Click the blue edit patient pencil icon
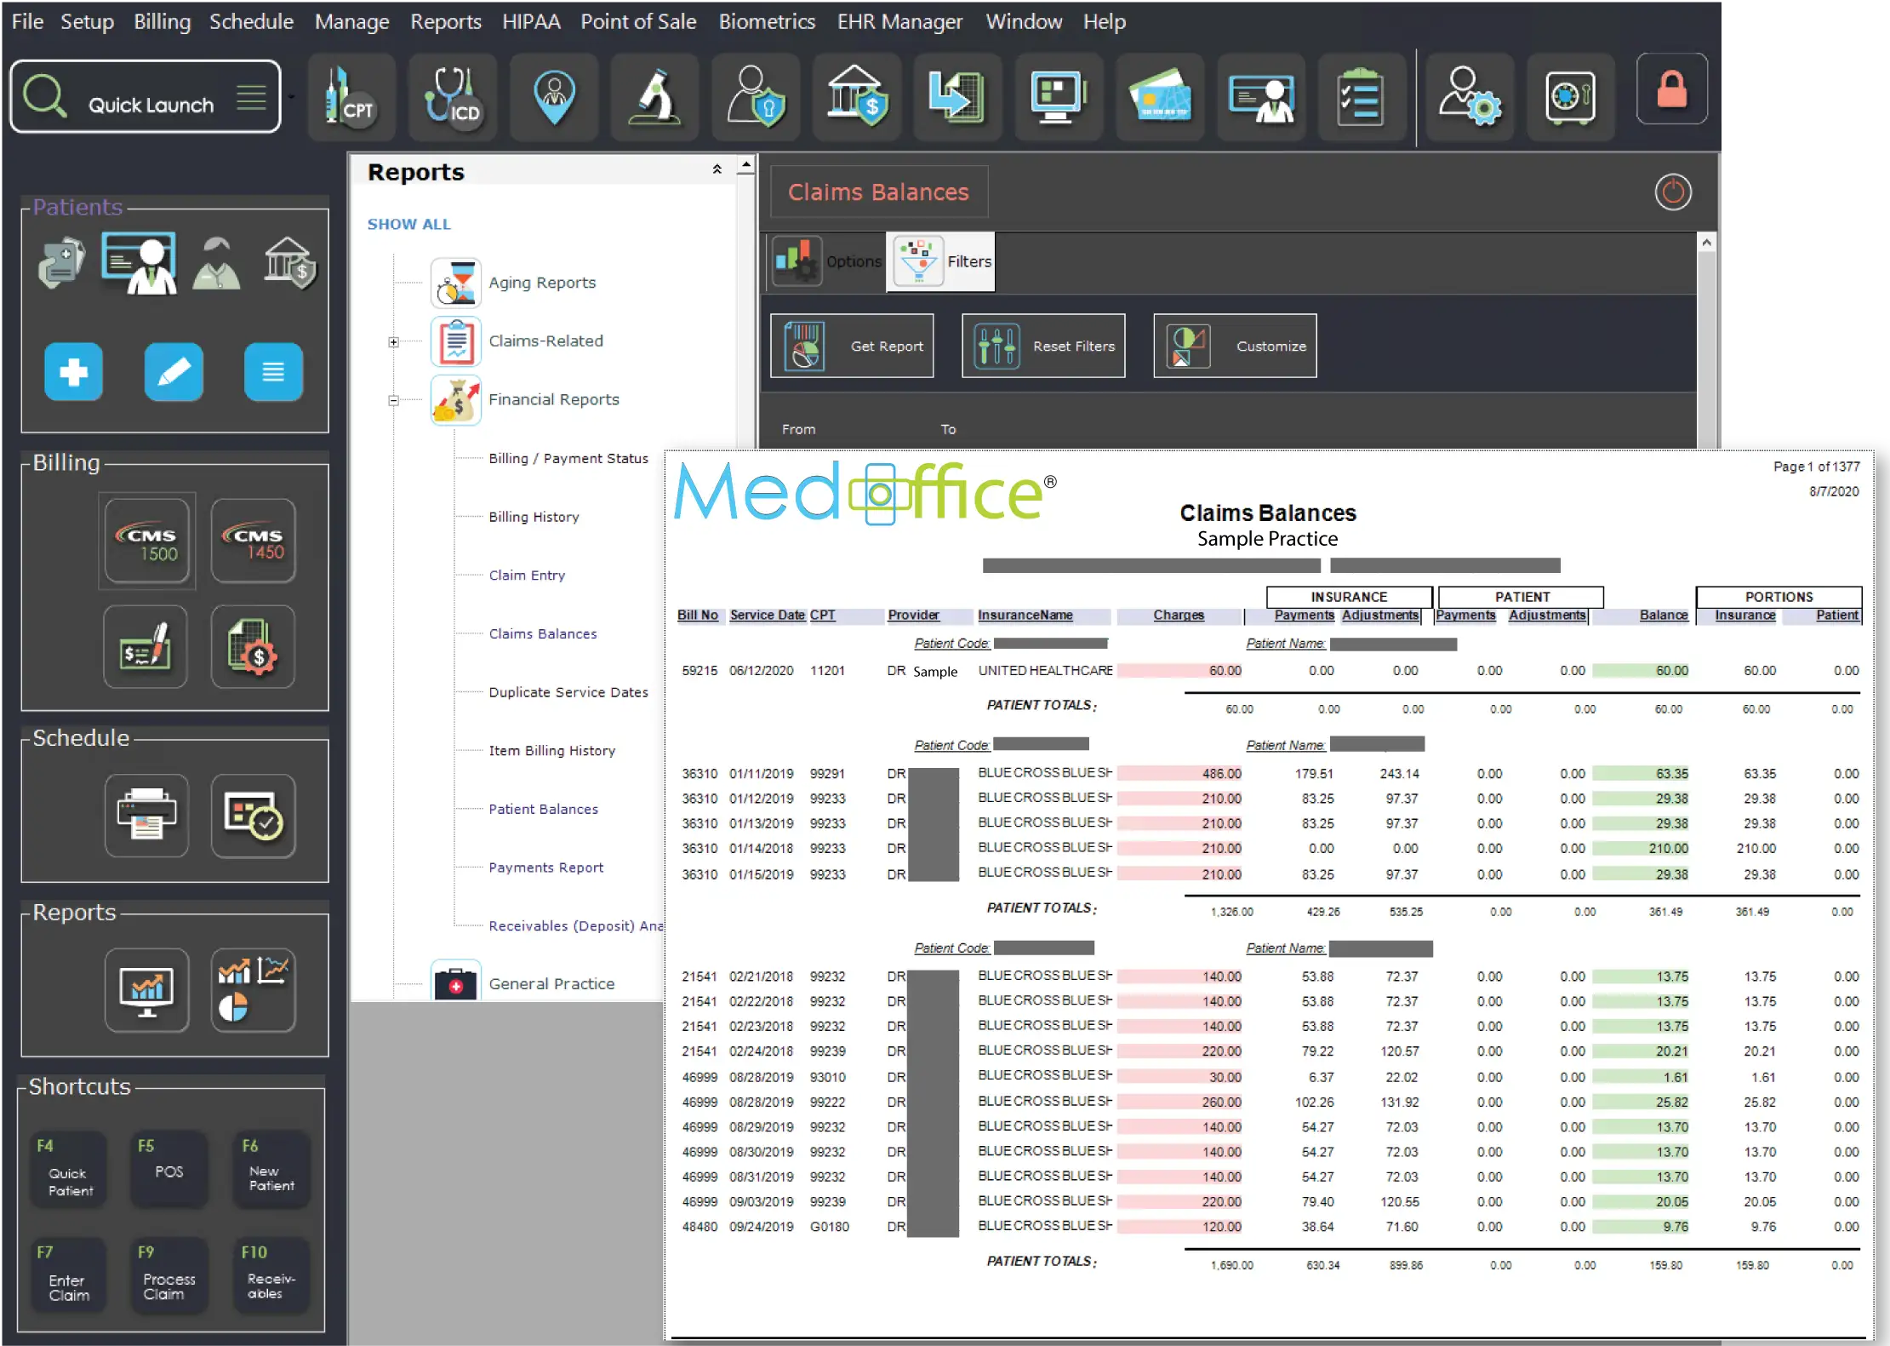This screenshot has width=1890, height=1346. (174, 372)
